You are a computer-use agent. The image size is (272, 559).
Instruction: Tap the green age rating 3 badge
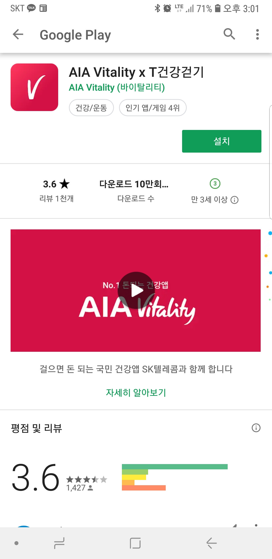point(215,184)
